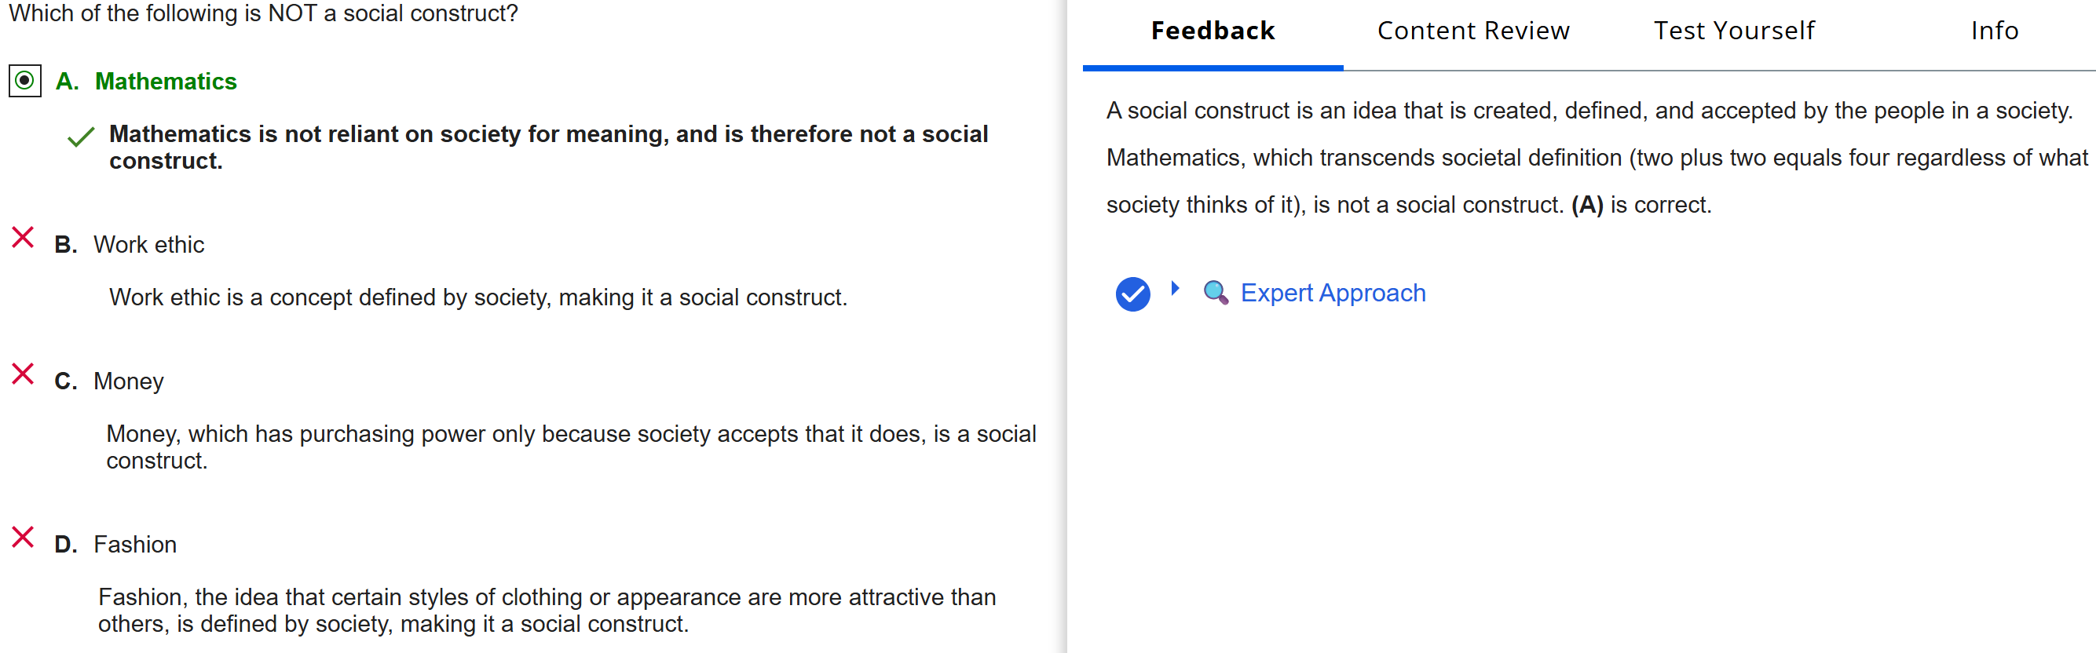Click the magnifying glass Expert Approach icon
This screenshot has width=2096, height=653.
click(1215, 293)
